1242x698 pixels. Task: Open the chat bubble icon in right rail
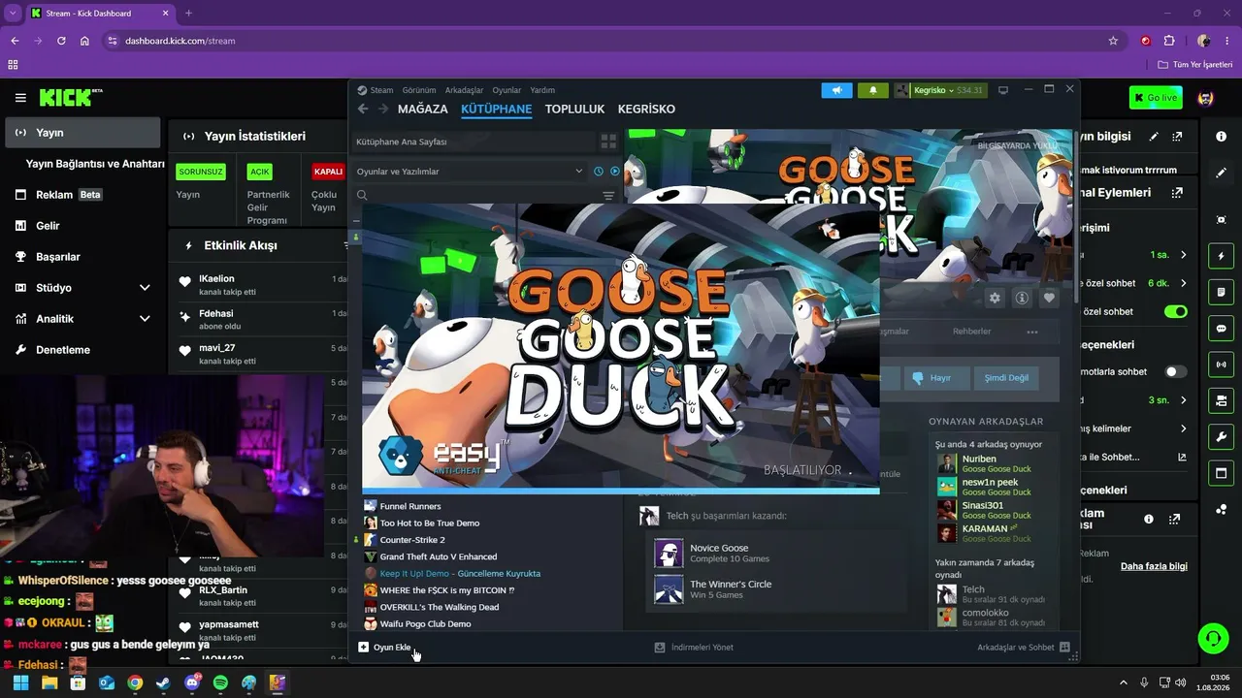click(1221, 328)
